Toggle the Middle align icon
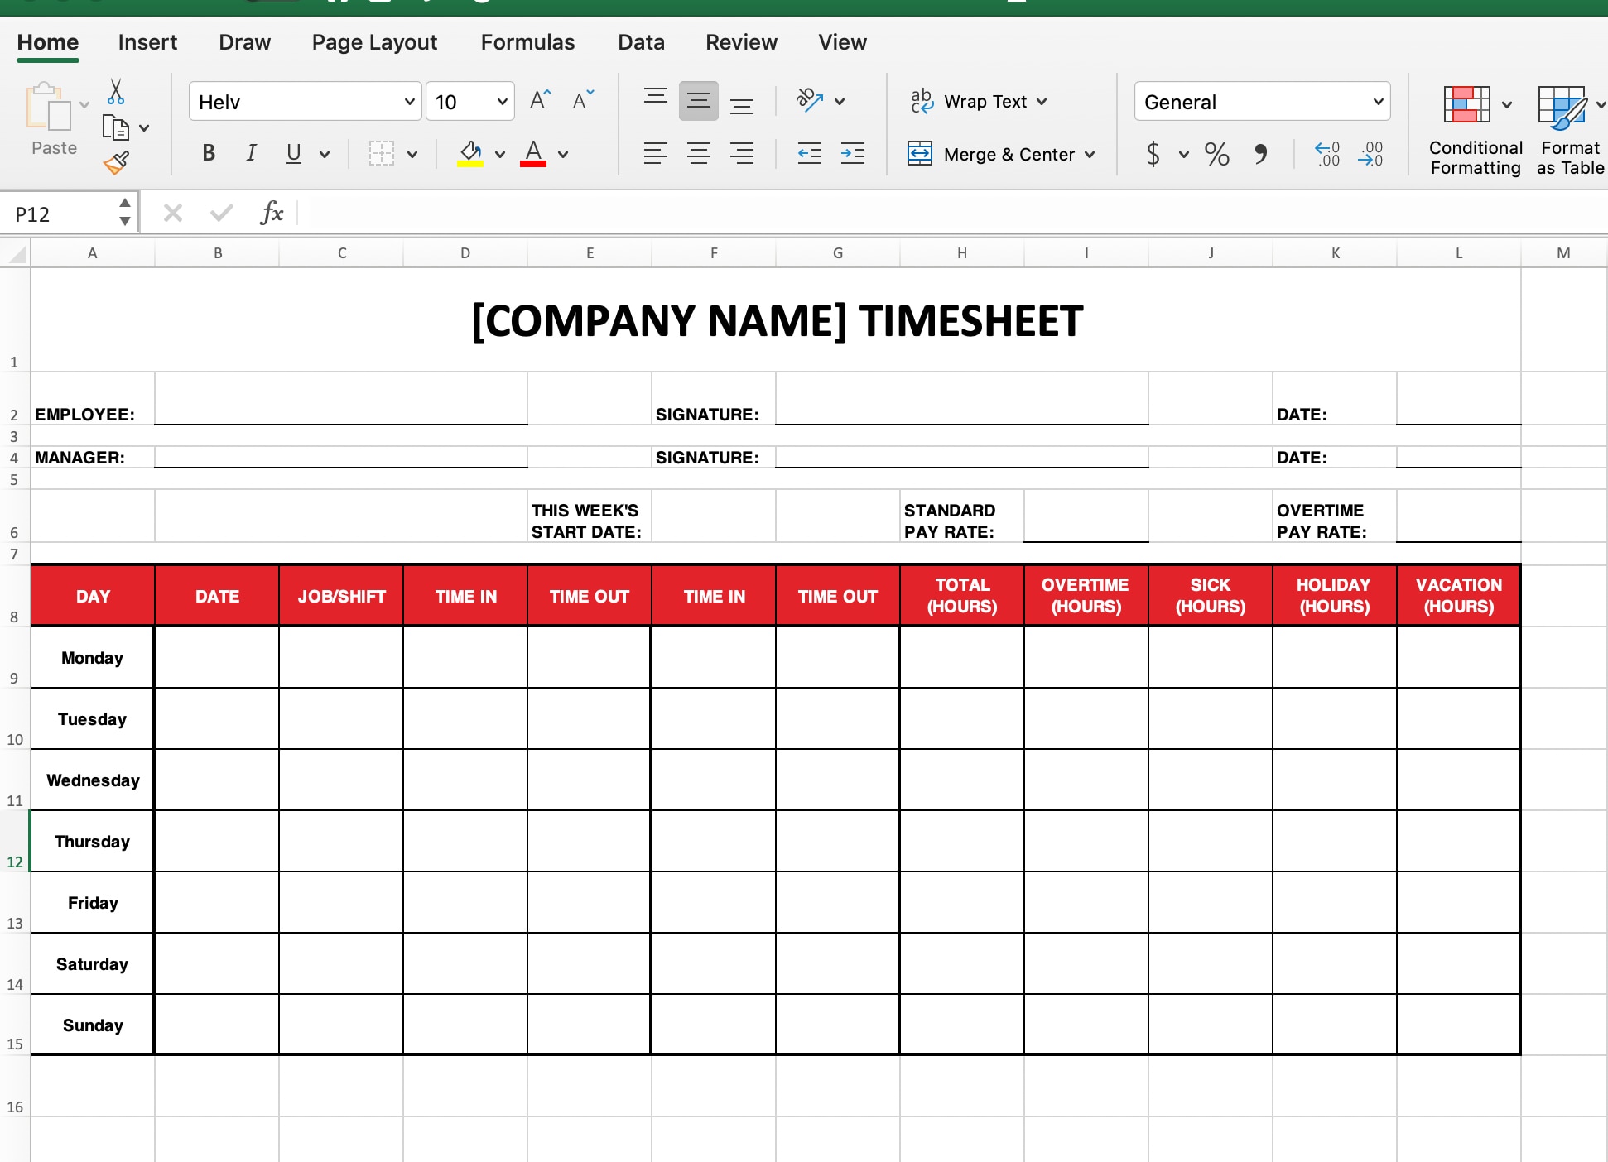Viewport: 1608px width, 1162px height. (x=696, y=100)
